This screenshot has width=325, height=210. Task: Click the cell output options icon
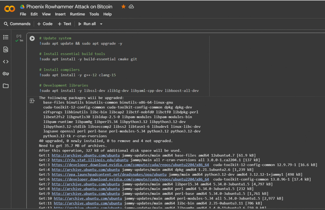click(32, 101)
